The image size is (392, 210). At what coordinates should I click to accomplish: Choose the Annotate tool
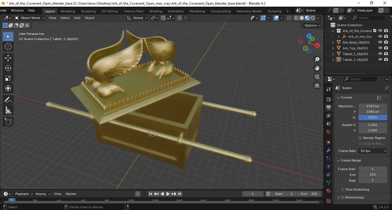[8, 100]
